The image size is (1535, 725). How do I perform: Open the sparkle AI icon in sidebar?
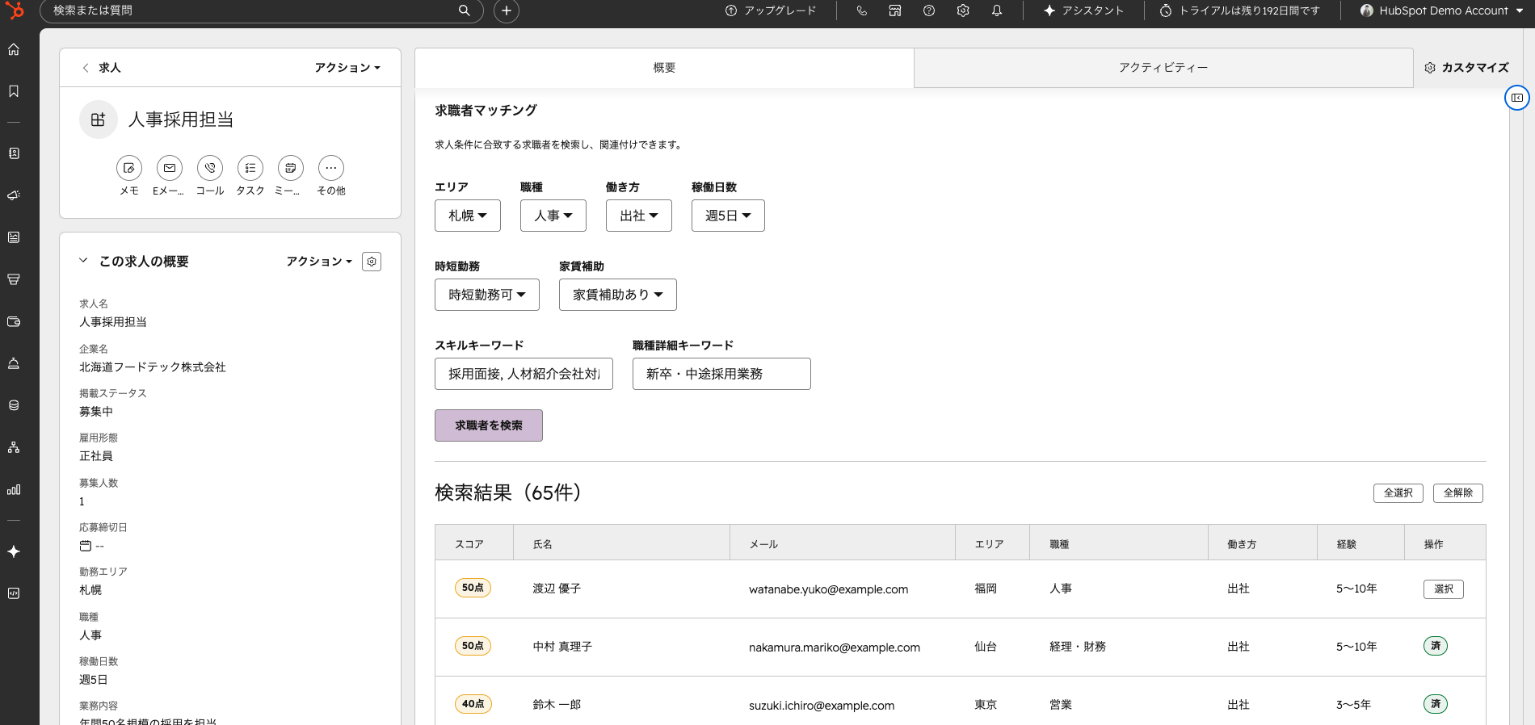click(x=14, y=551)
